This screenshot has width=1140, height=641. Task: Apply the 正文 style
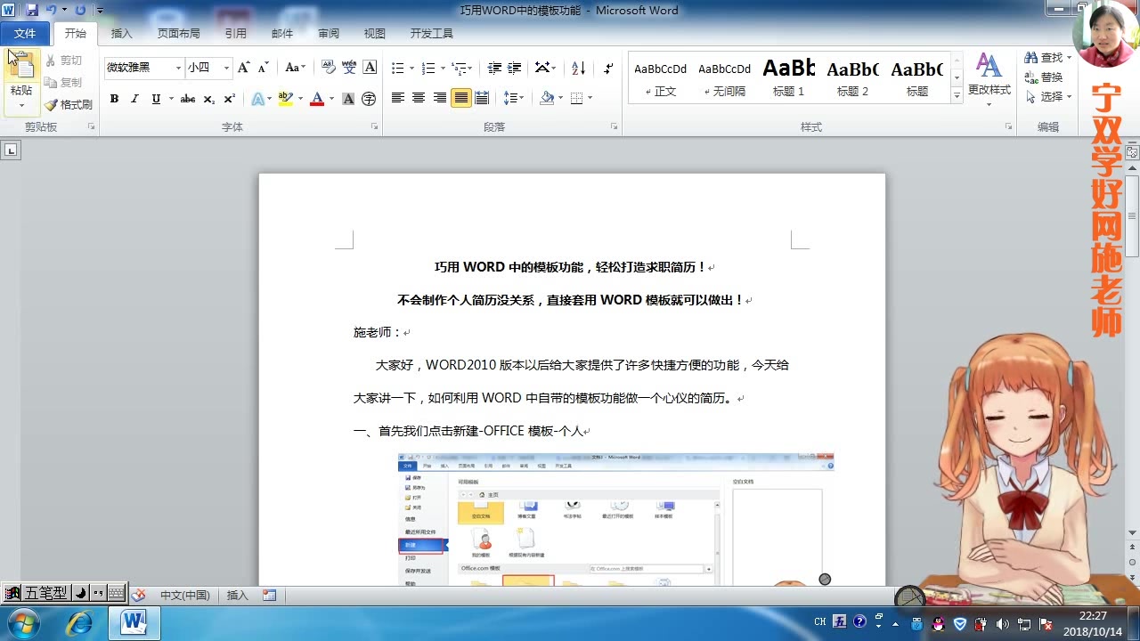661,78
